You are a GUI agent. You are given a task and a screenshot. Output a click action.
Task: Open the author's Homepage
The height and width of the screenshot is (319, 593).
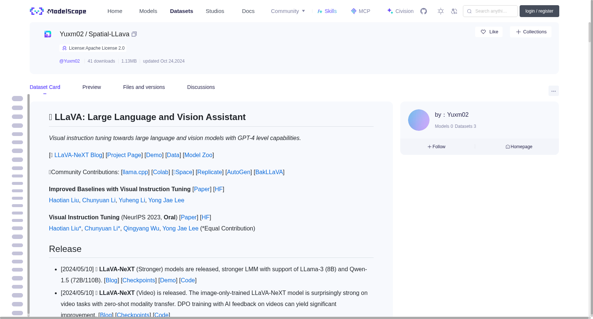click(x=519, y=147)
